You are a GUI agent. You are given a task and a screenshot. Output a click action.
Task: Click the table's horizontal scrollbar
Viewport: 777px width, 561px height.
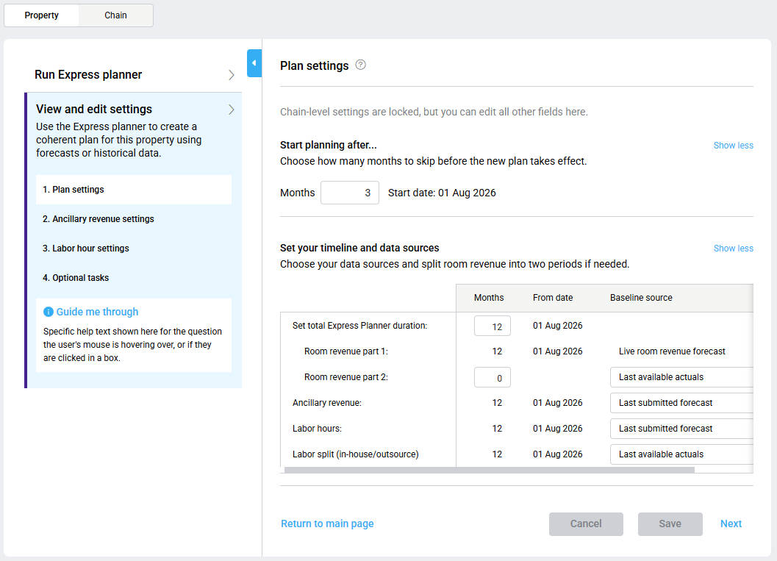[x=489, y=470]
